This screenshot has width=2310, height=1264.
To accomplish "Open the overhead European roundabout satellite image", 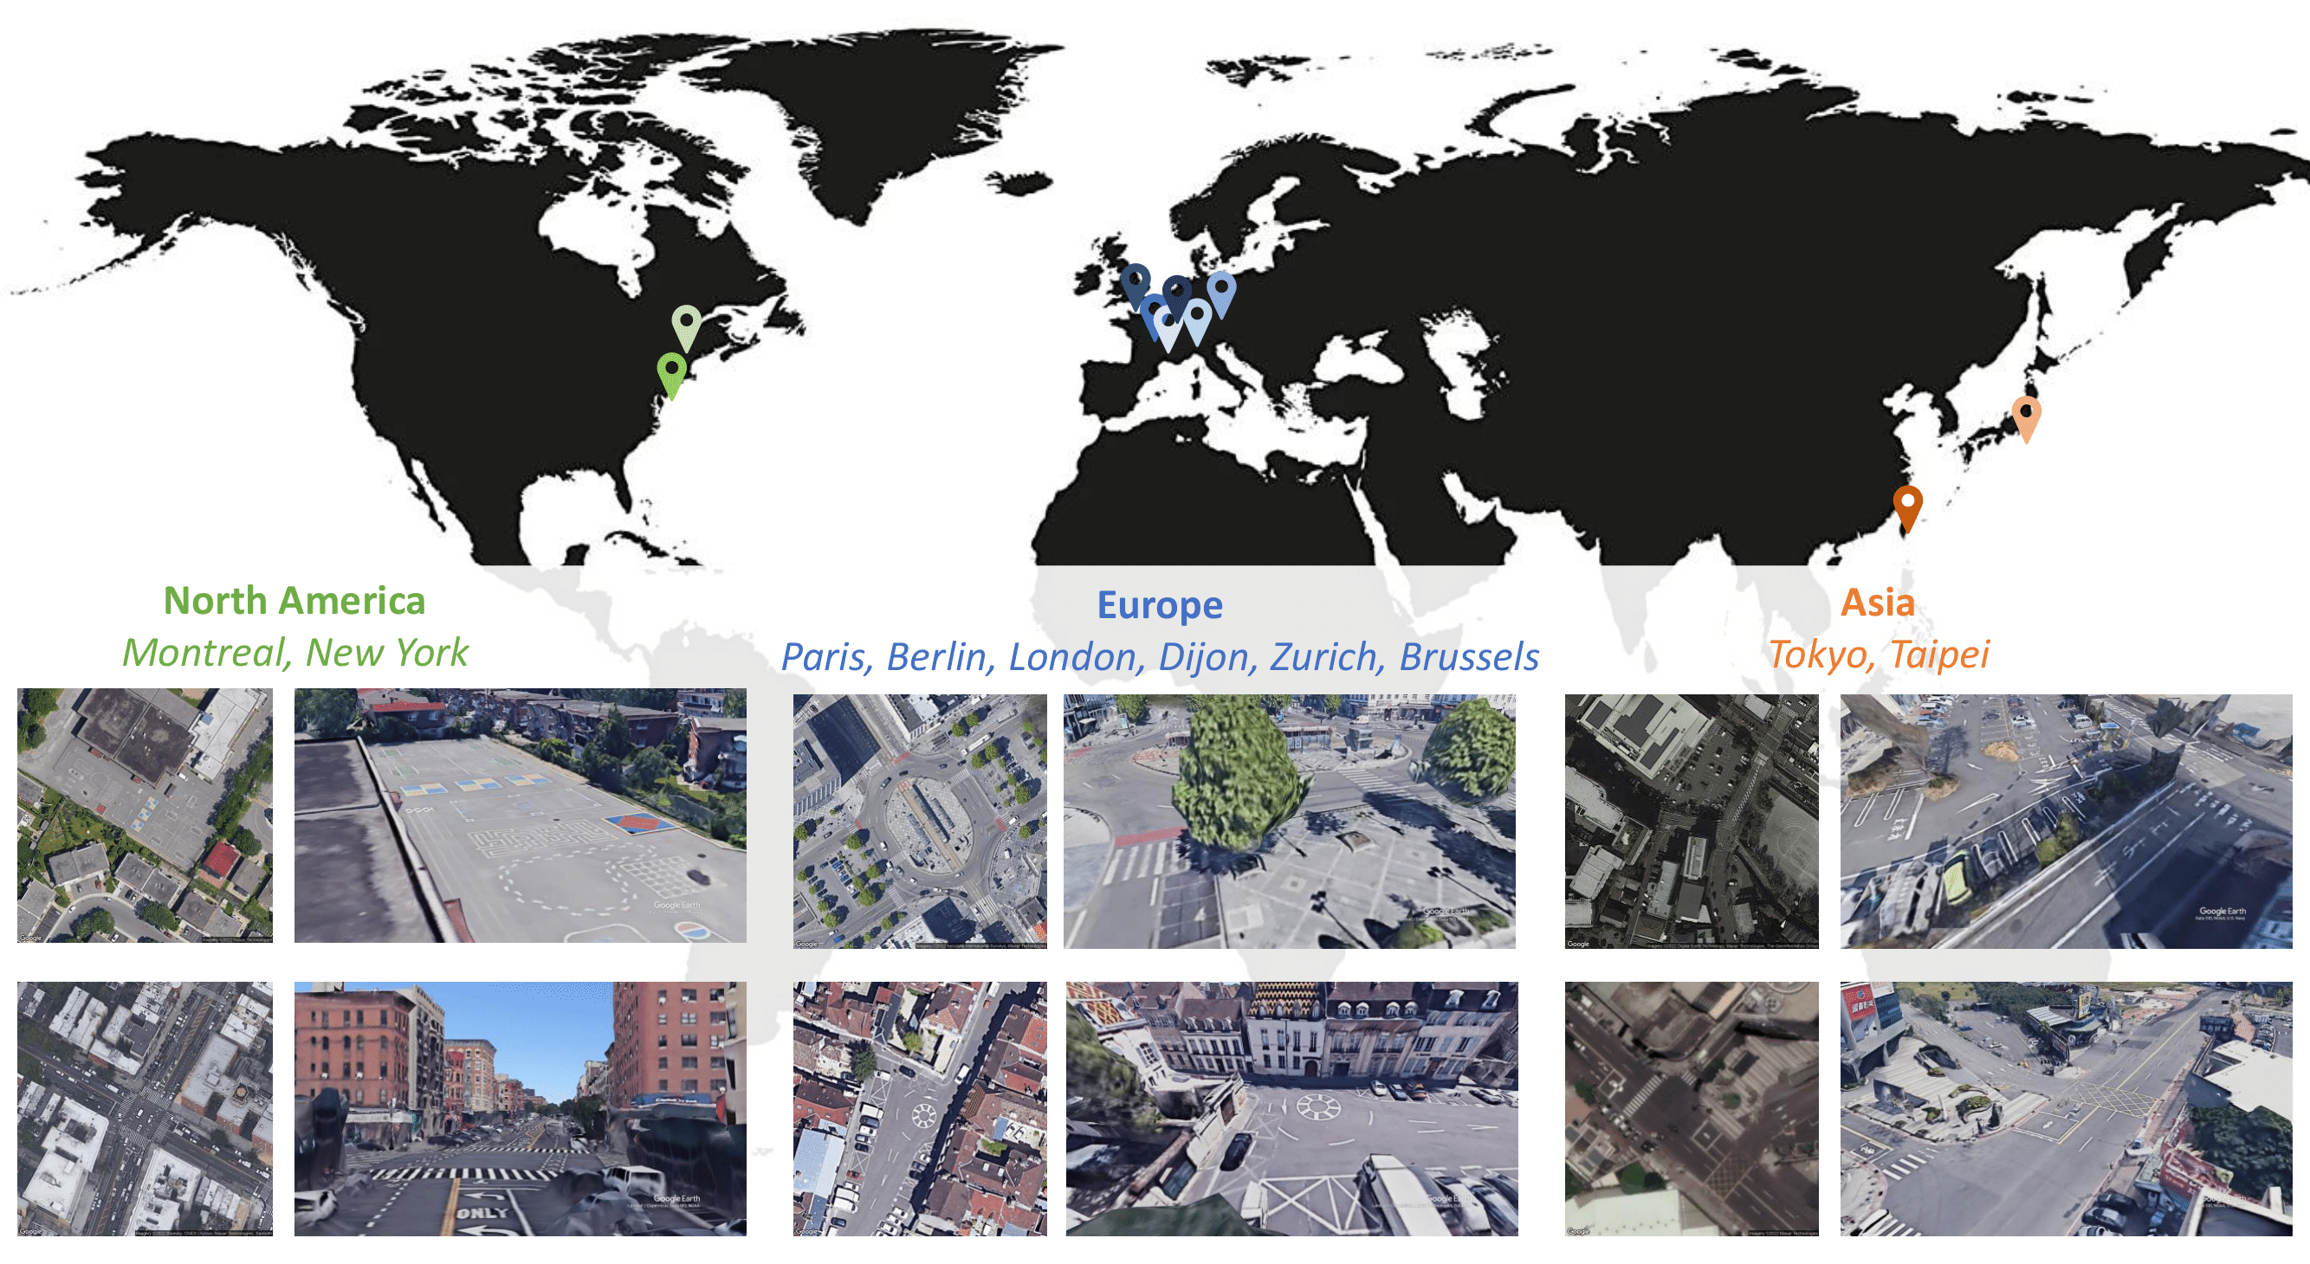I will [919, 821].
